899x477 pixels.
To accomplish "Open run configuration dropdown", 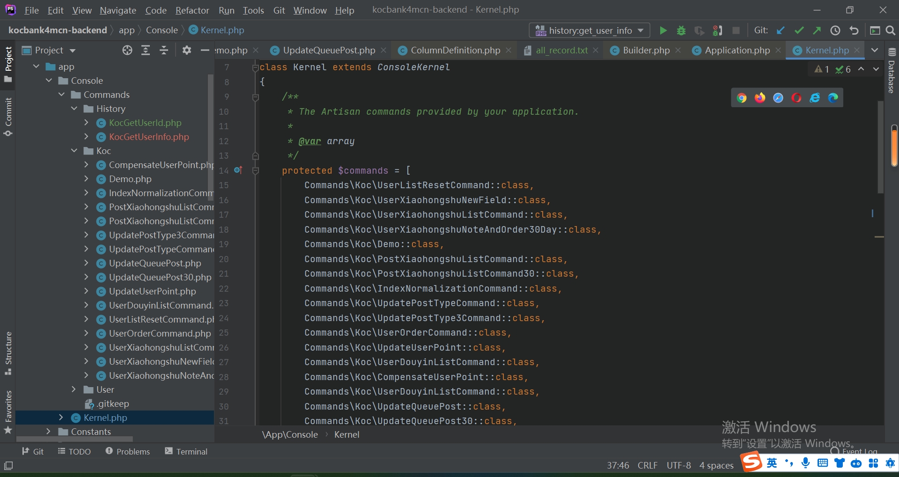I will 590,30.
